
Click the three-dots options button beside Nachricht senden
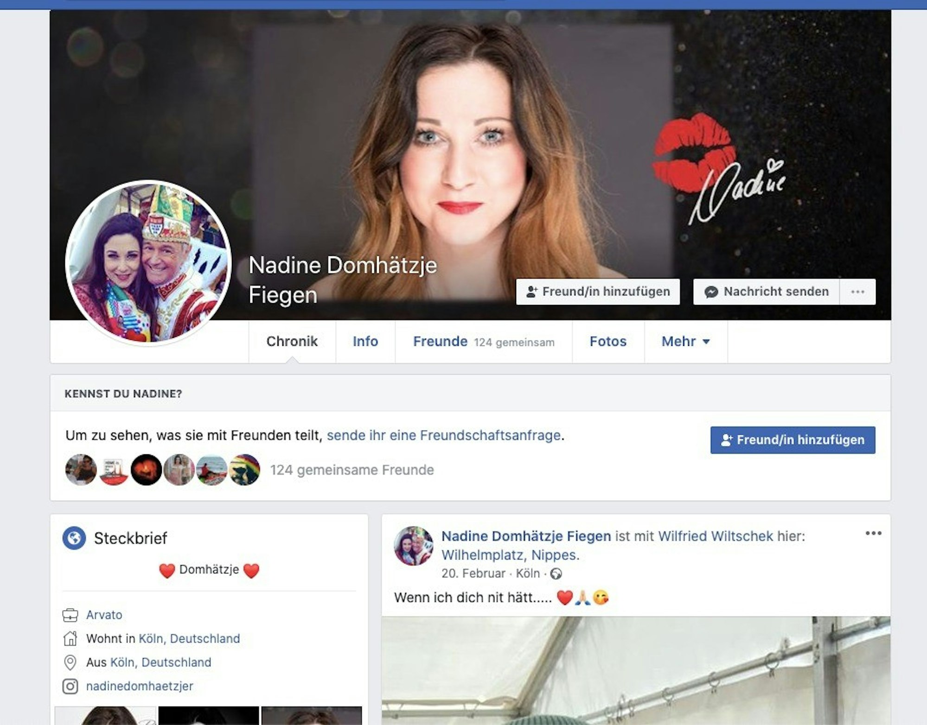pos(857,292)
